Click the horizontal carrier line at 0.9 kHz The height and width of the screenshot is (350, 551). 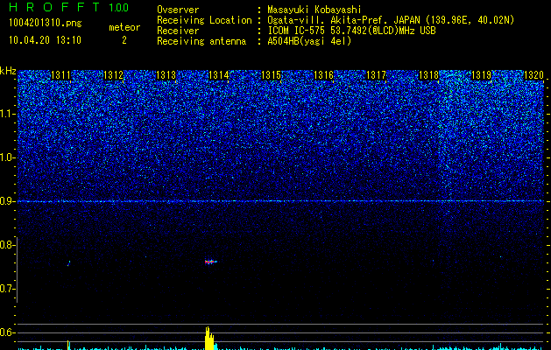click(x=280, y=201)
